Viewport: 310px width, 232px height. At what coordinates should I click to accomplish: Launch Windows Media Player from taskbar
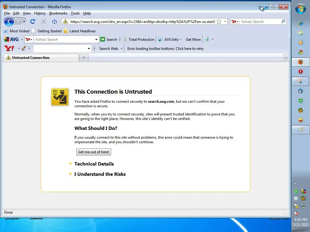(x=301, y=43)
